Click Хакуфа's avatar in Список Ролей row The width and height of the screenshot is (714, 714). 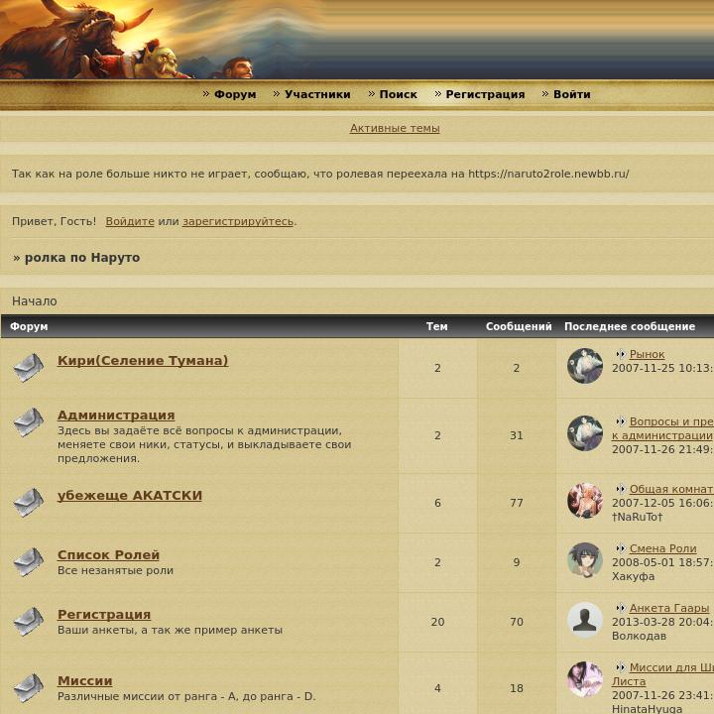[x=585, y=560]
